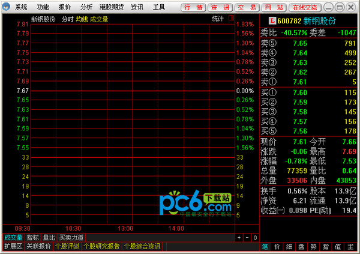Click the 0 reset button below chart
This screenshot has height=254, width=360.
tap(254, 238)
